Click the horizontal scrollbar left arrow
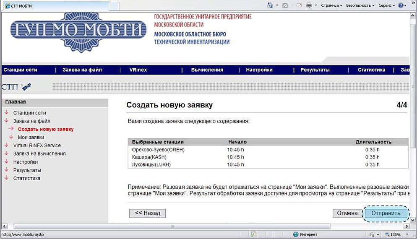This screenshot has width=417, height=239. (x=4, y=226)
